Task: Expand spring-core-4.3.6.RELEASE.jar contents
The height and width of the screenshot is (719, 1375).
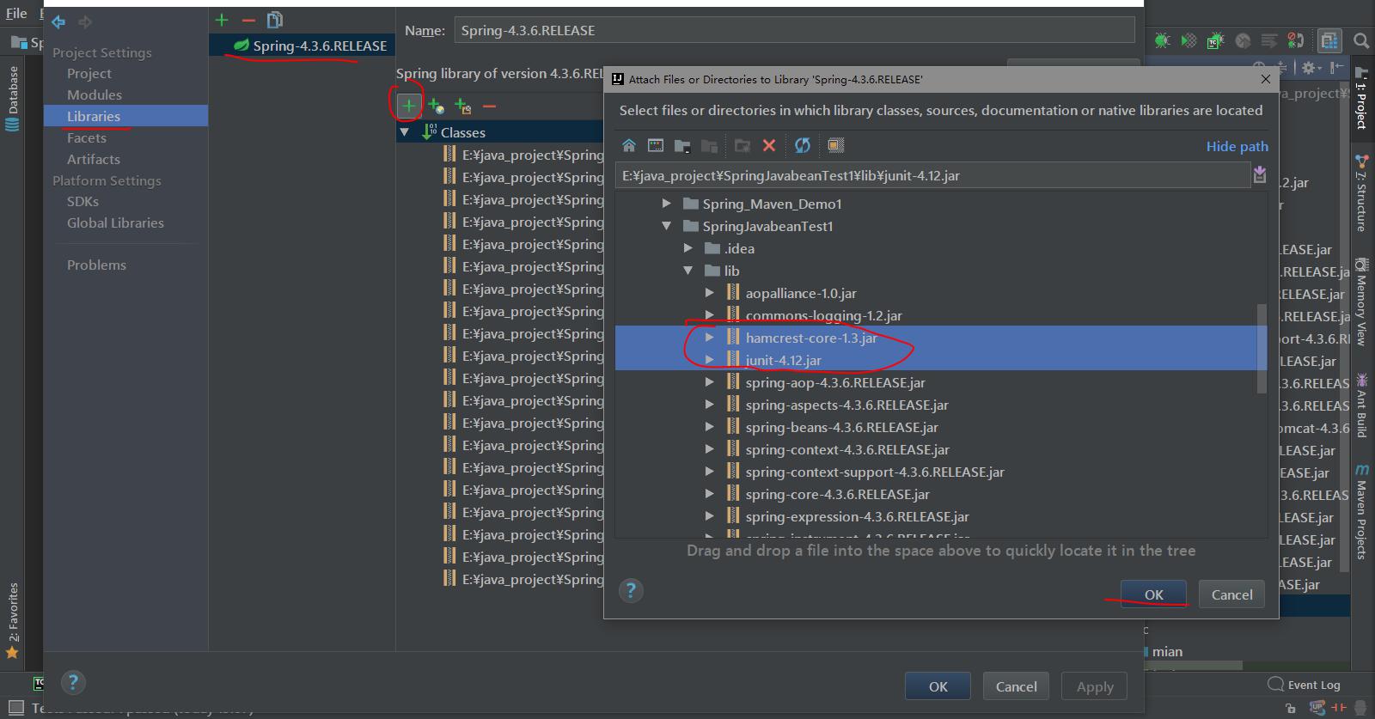Action: (x=710, y=494)
